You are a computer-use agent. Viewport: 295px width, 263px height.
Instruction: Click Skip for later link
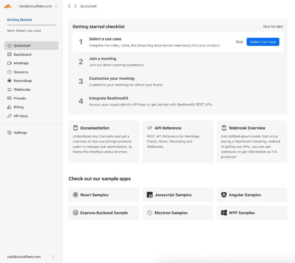click(273, 26)
